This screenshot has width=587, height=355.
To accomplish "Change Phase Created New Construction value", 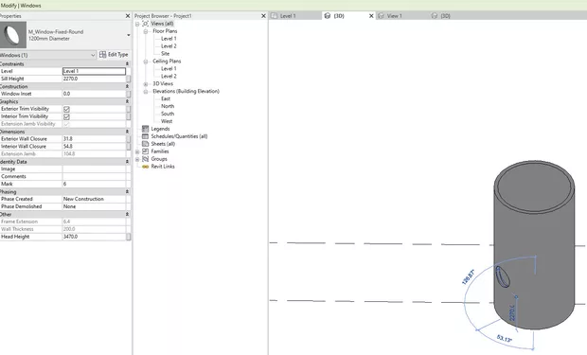I will [x=94, y=199].
